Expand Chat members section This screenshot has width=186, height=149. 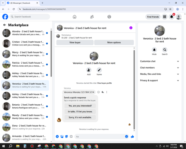click(160, 68)
